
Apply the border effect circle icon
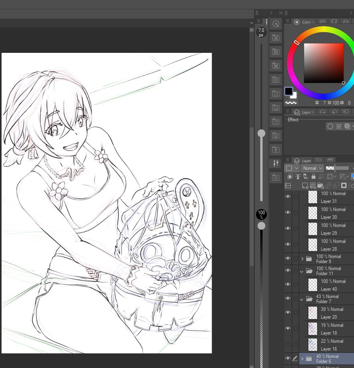pos(330,127)
